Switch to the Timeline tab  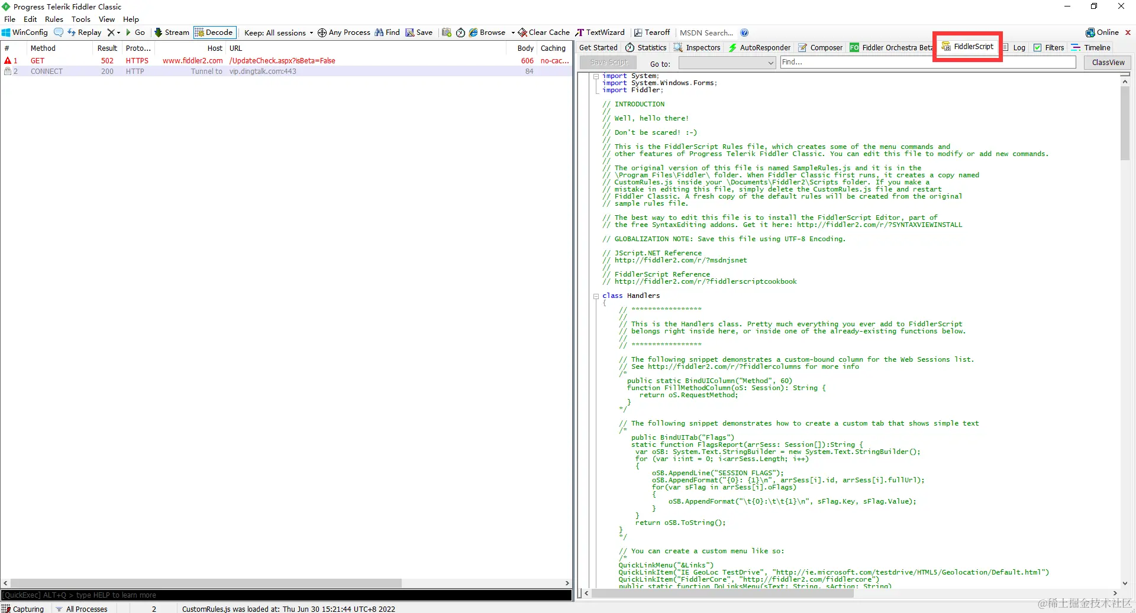[1091, 48]
